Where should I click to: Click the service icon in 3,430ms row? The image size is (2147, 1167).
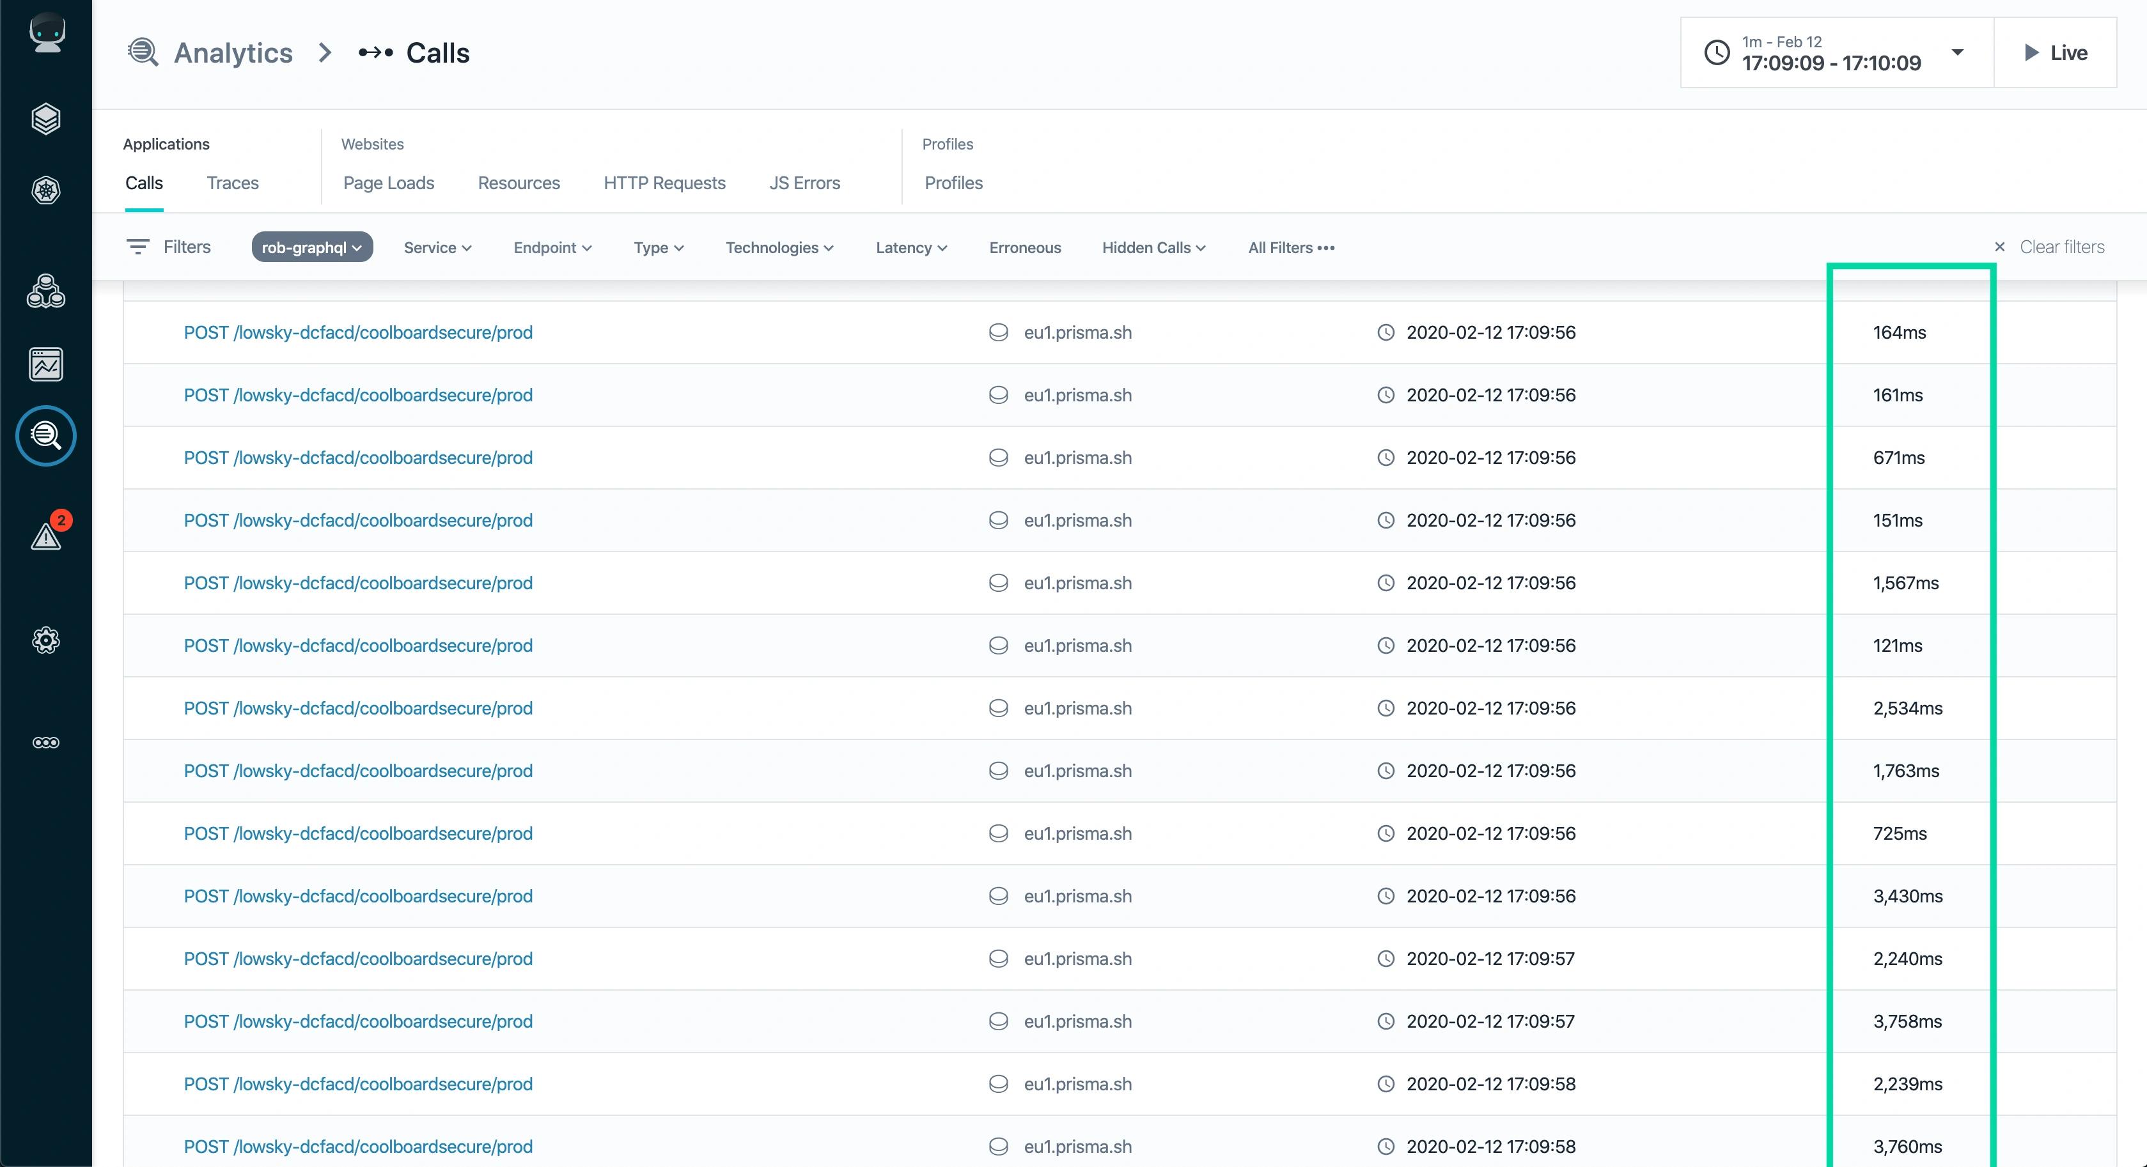click(x=997, y=896)
